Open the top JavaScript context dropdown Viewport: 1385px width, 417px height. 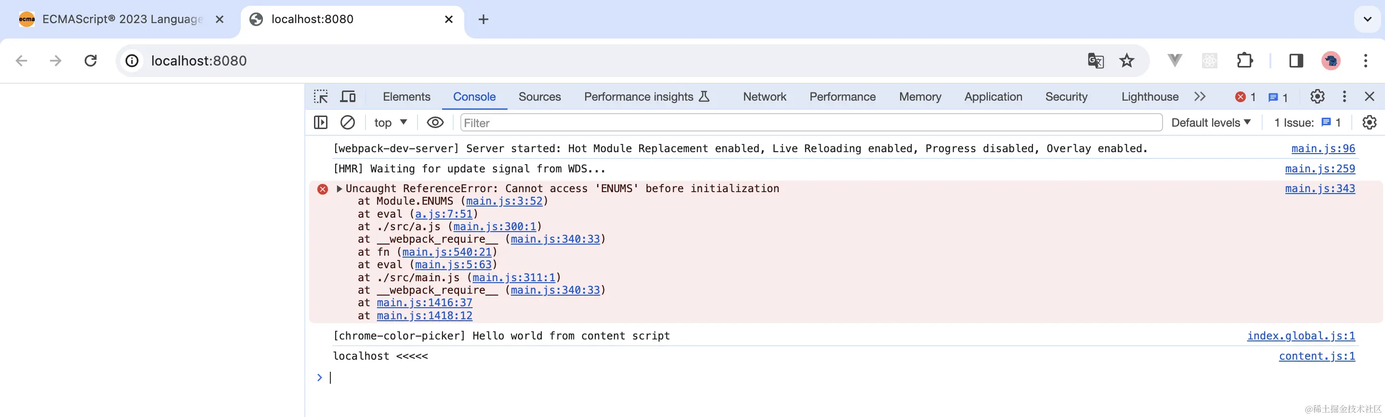391,122
